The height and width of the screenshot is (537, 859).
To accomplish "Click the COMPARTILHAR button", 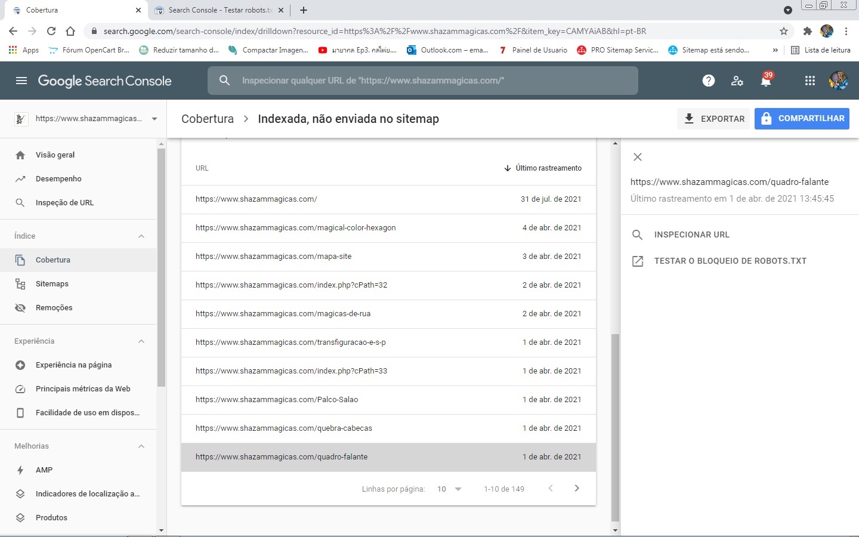I will click(802, 119).
